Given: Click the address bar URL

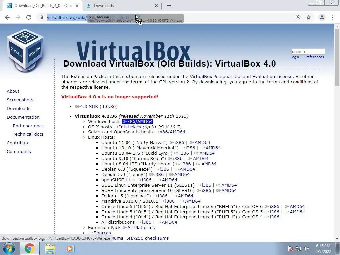Looking at the screenshot, I should click(x=94, y=17).
